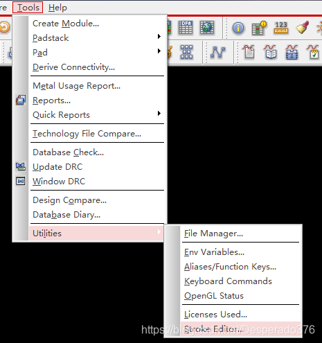Open Env Variables utility
This screenshot has width=322, height=343.
240,252
